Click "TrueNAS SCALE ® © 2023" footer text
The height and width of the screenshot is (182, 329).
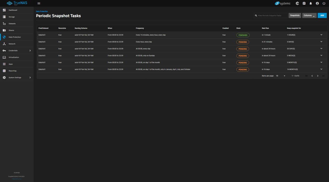point(17,176)
